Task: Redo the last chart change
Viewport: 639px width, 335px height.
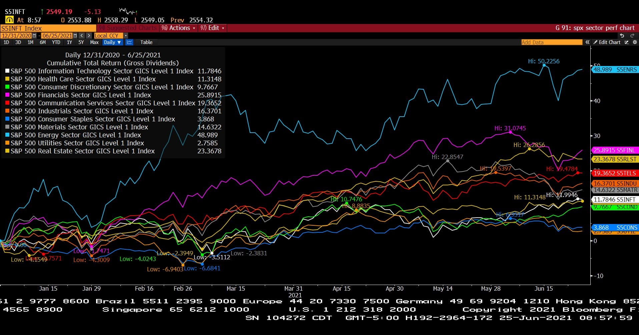Action: (632, 36)
